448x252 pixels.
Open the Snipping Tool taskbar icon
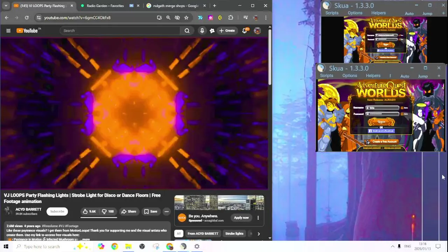(156, 246)
